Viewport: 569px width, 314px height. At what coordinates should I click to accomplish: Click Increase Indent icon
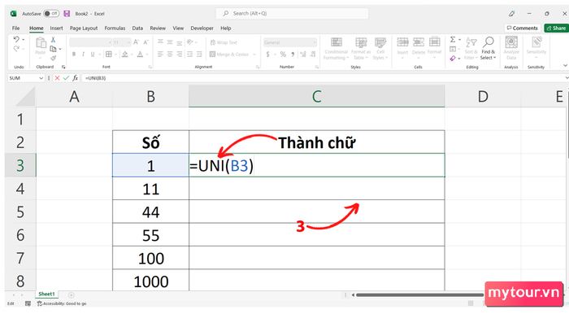tap(199, 54)
